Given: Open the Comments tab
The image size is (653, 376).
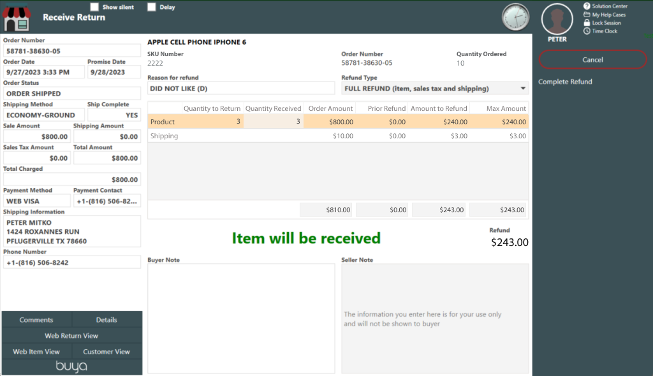Looking at the screenshot, I should (x=36, y=320).
